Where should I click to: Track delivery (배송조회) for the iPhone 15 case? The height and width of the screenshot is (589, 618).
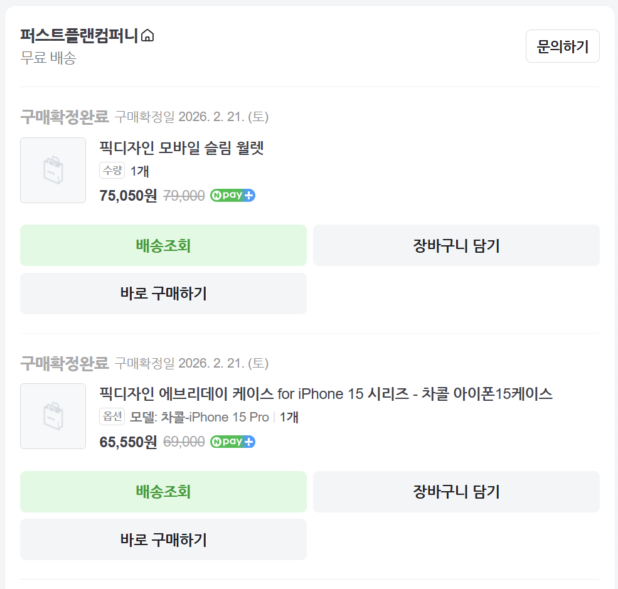[x=163, y=492]
